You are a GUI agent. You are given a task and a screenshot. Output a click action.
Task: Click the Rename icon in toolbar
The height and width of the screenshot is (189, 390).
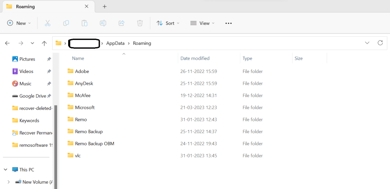(x=103, y=23)
